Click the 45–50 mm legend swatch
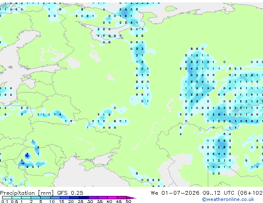 [122, 198]
